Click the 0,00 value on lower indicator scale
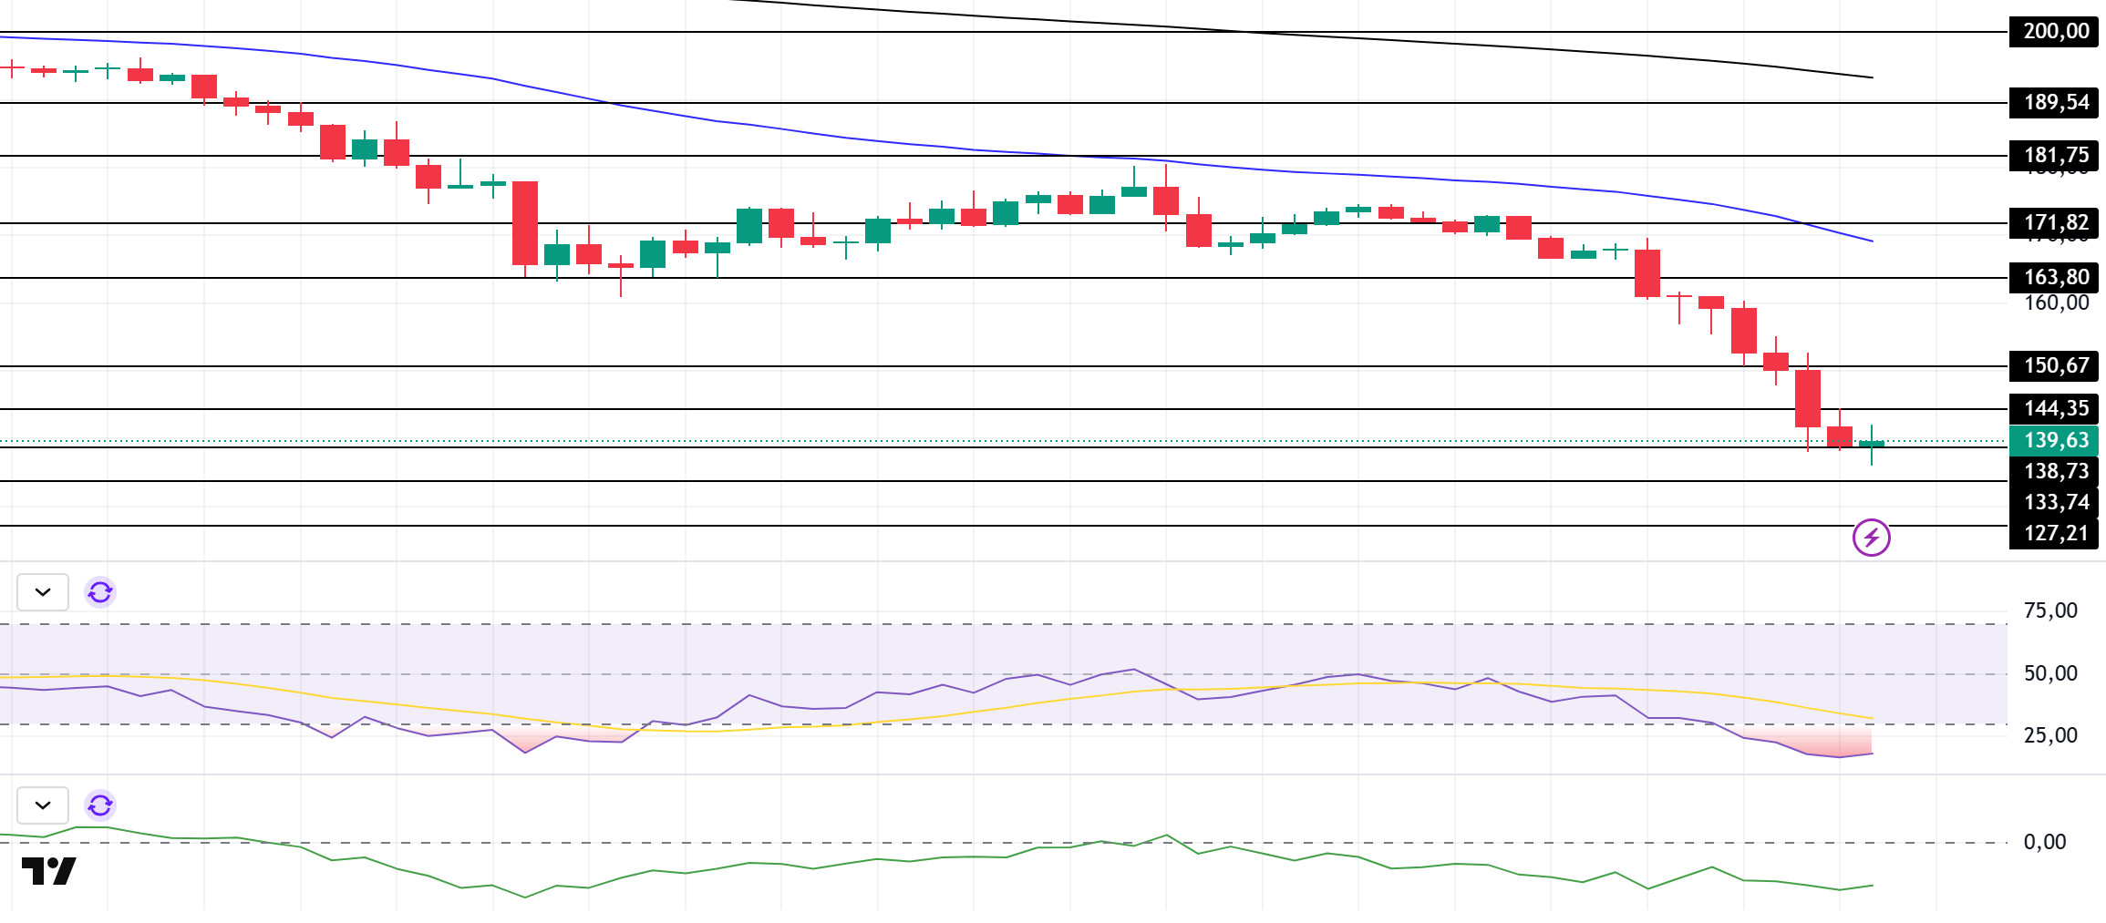The width and height of the screenshot is (2106, 923). 2045,843
